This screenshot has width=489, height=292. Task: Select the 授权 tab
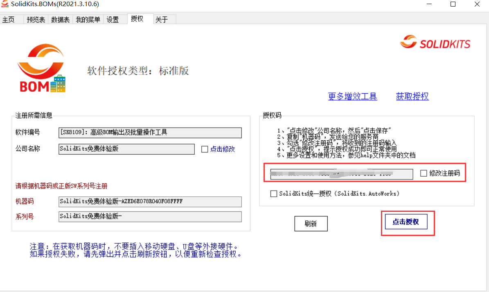tap(137, 19)
